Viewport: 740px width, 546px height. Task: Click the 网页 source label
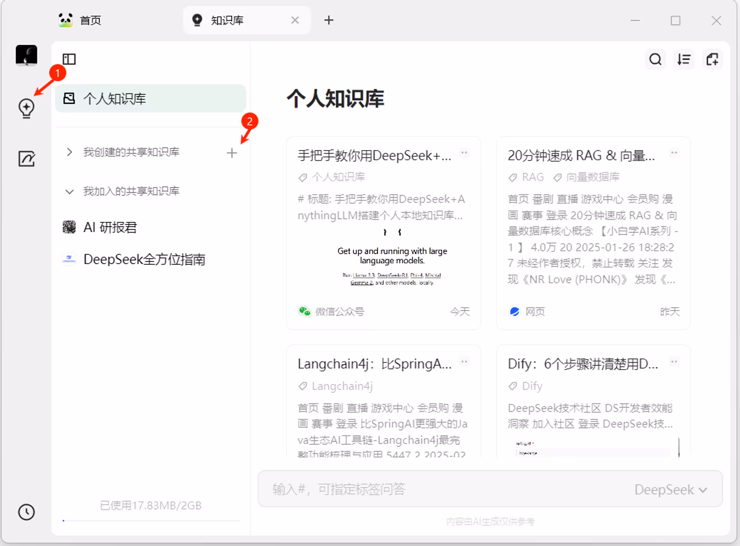coord(535,311)
